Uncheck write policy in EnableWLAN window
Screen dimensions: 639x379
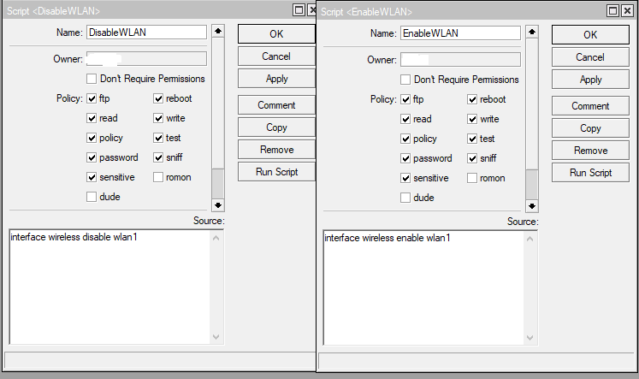click(472, 119)
